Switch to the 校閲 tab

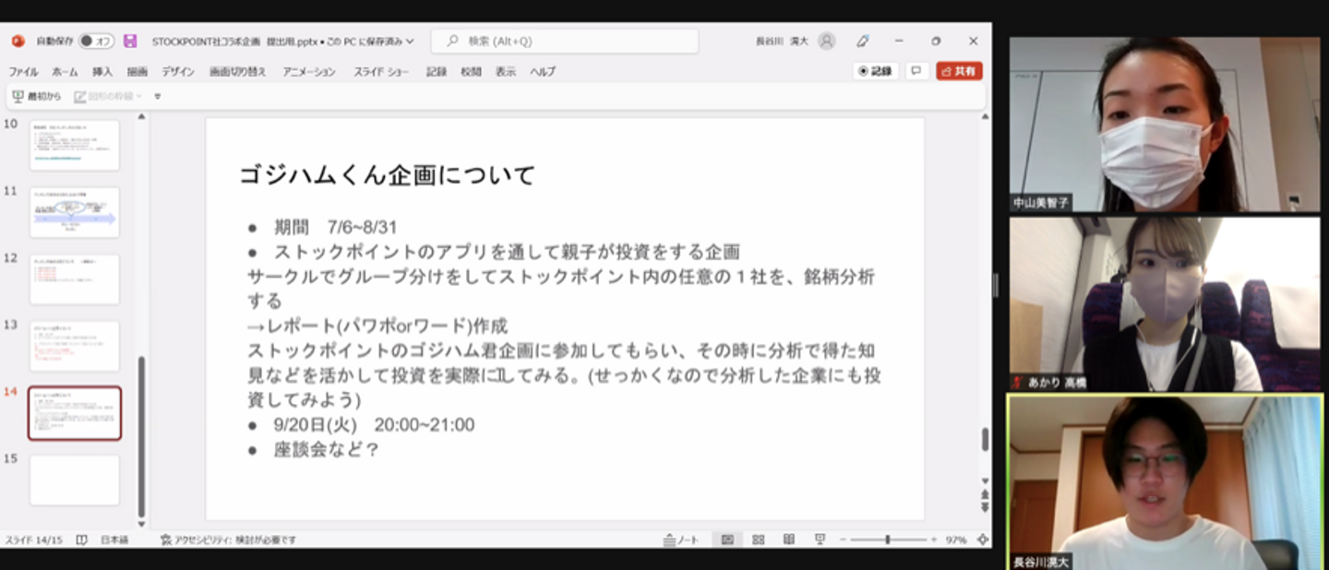point(471,71)
